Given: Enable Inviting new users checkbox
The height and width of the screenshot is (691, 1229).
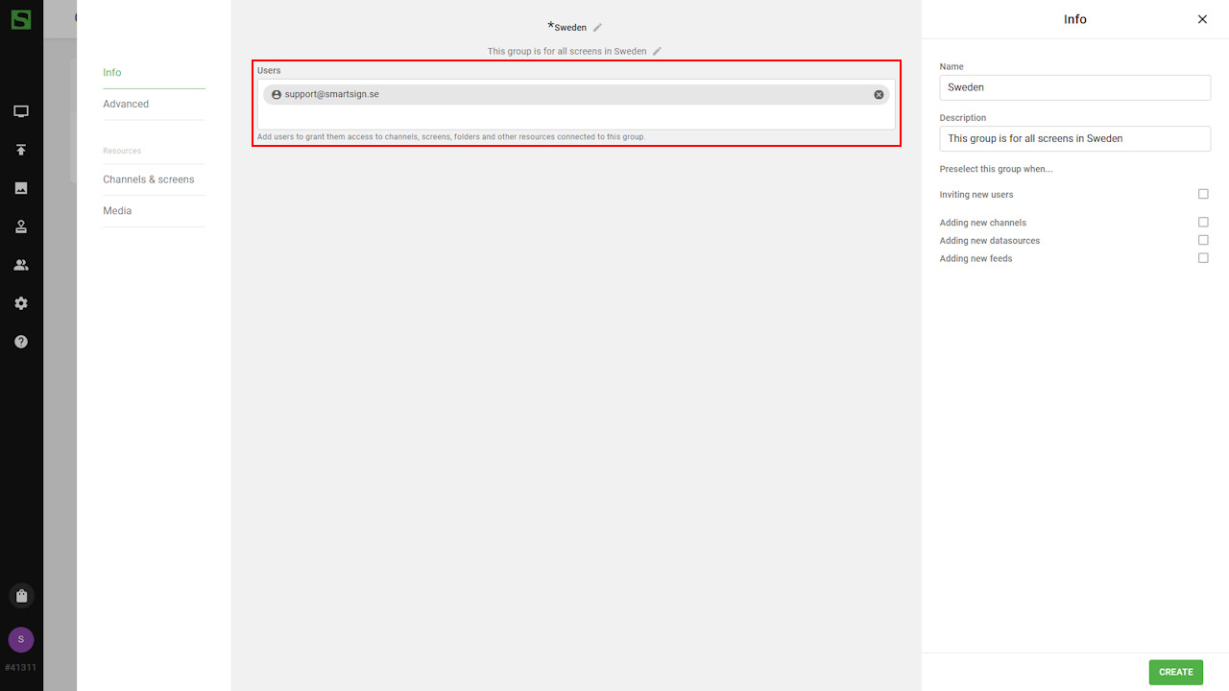Looking at the screenshot, I should (1203, 194).
